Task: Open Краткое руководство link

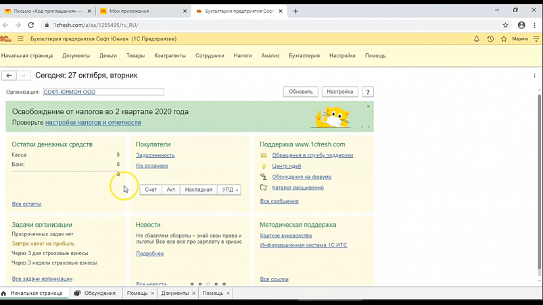Action: click(286, 235)
